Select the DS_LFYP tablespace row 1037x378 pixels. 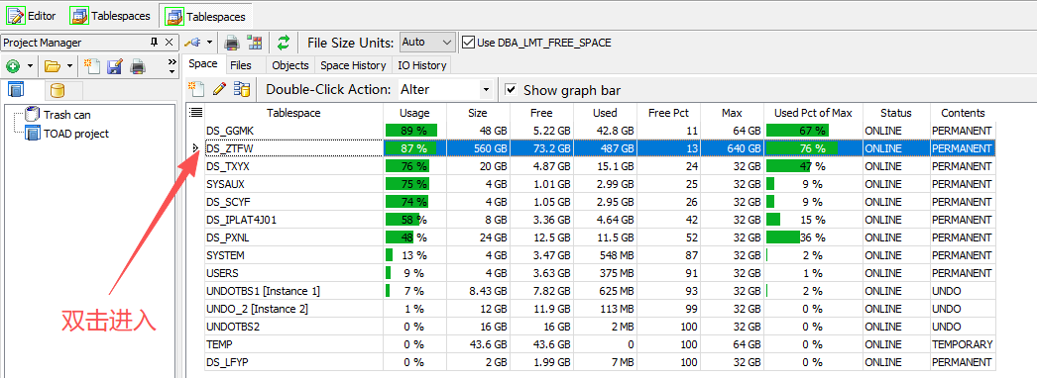point(599,362)
